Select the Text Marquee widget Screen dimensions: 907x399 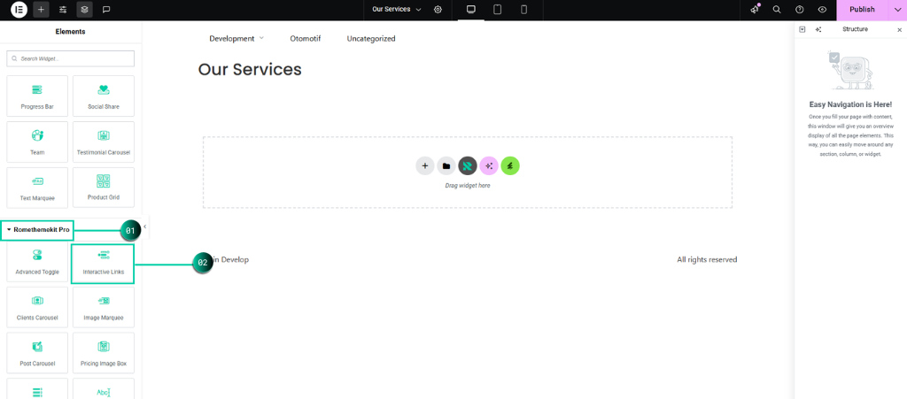tap(37, 188)
